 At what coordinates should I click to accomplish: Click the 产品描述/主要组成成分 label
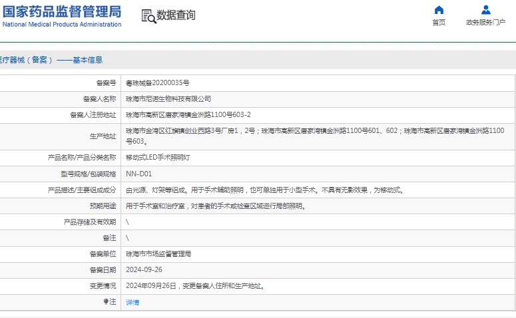(x=82, y=190)
